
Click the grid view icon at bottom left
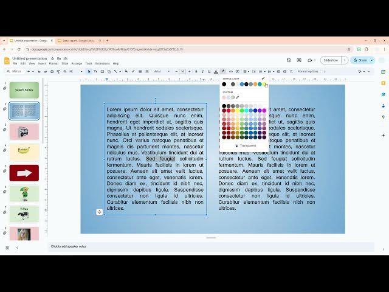click(7, 248)
